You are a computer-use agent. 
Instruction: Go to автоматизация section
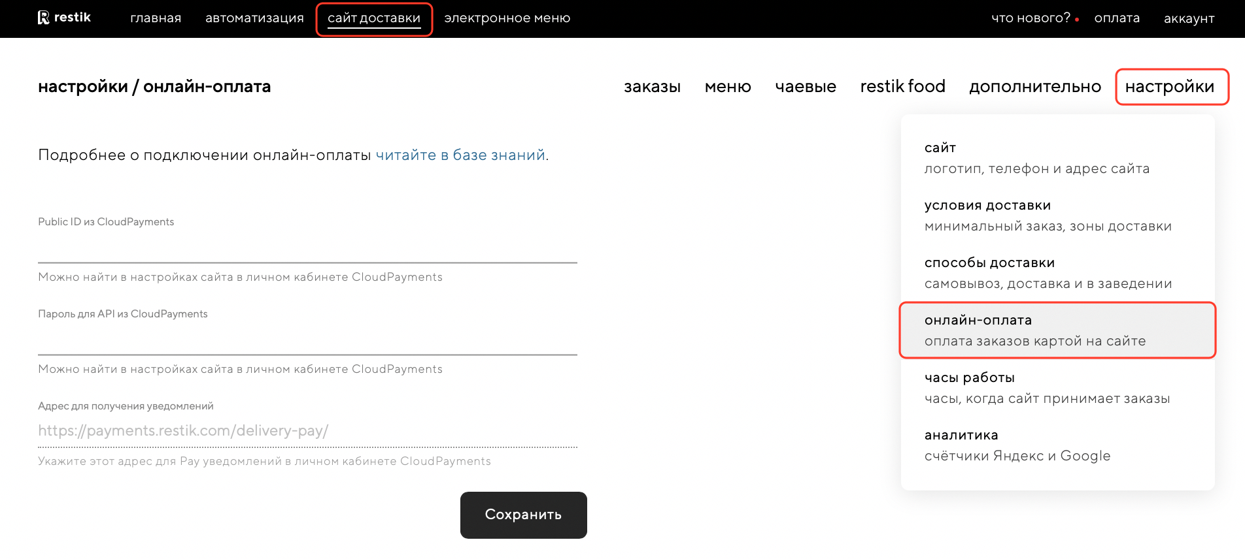[x=254, y=18]
